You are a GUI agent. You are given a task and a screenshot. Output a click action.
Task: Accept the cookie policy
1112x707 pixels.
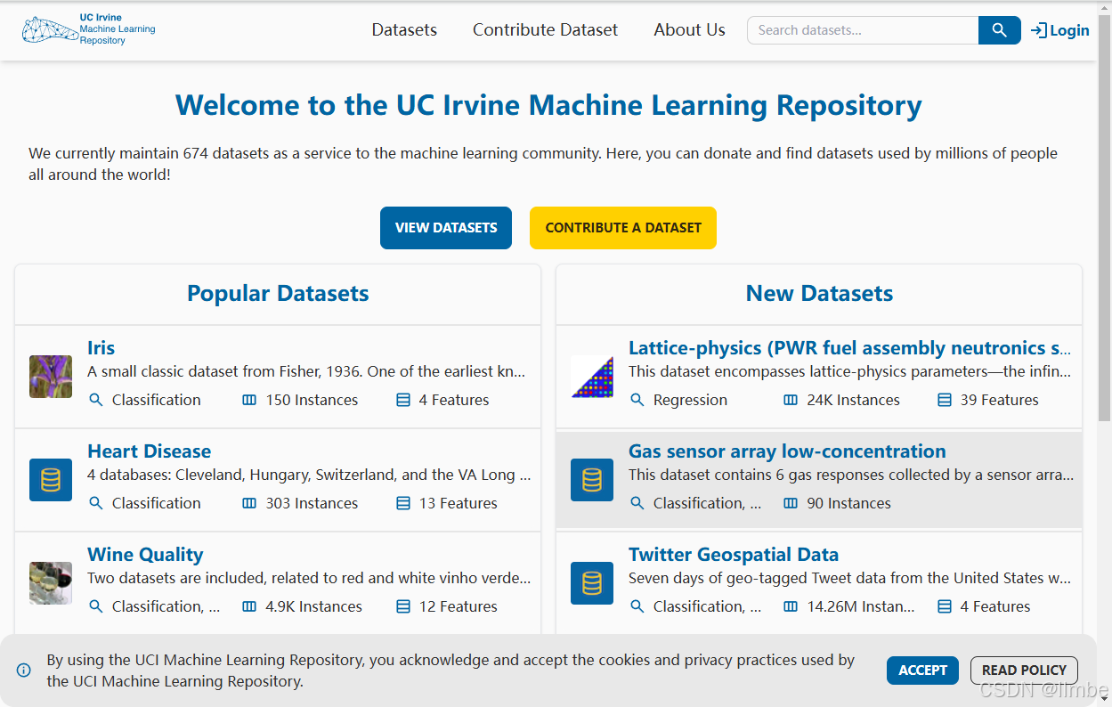pos(922,670)
